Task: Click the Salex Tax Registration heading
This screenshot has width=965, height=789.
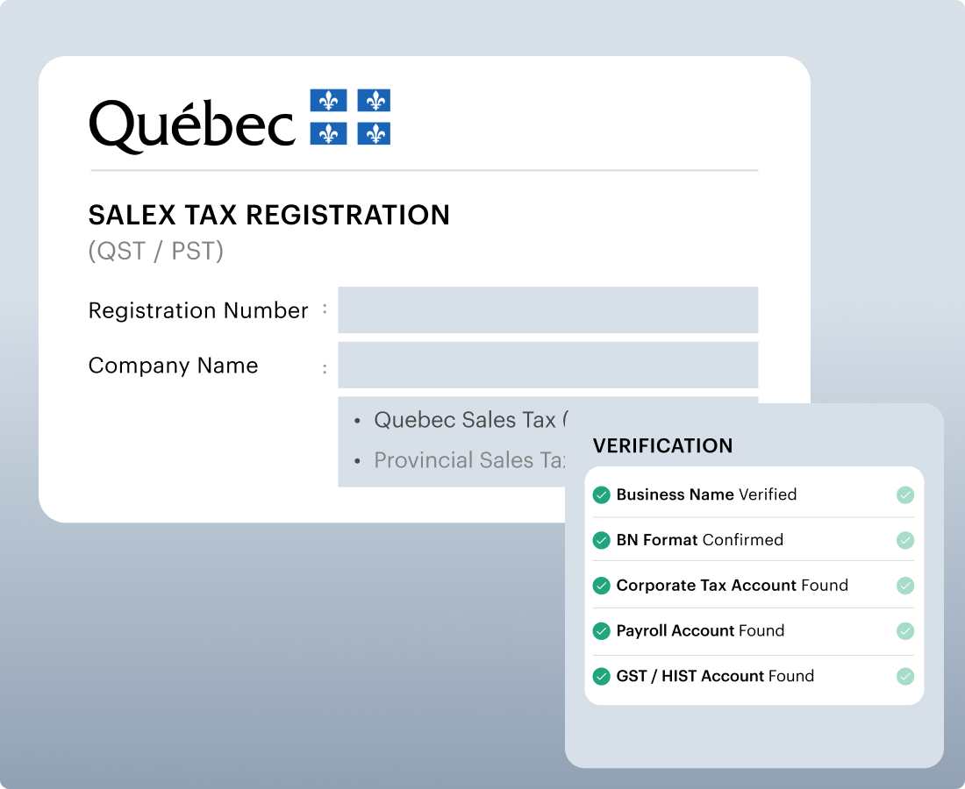Action: tap(269, 216)
